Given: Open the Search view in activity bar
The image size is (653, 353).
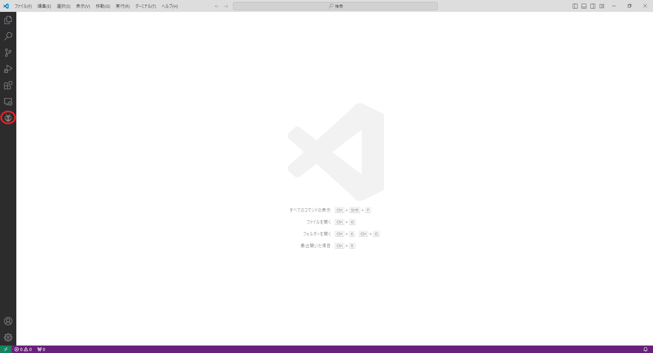Looking at the screenshot, I should [8, 36].
